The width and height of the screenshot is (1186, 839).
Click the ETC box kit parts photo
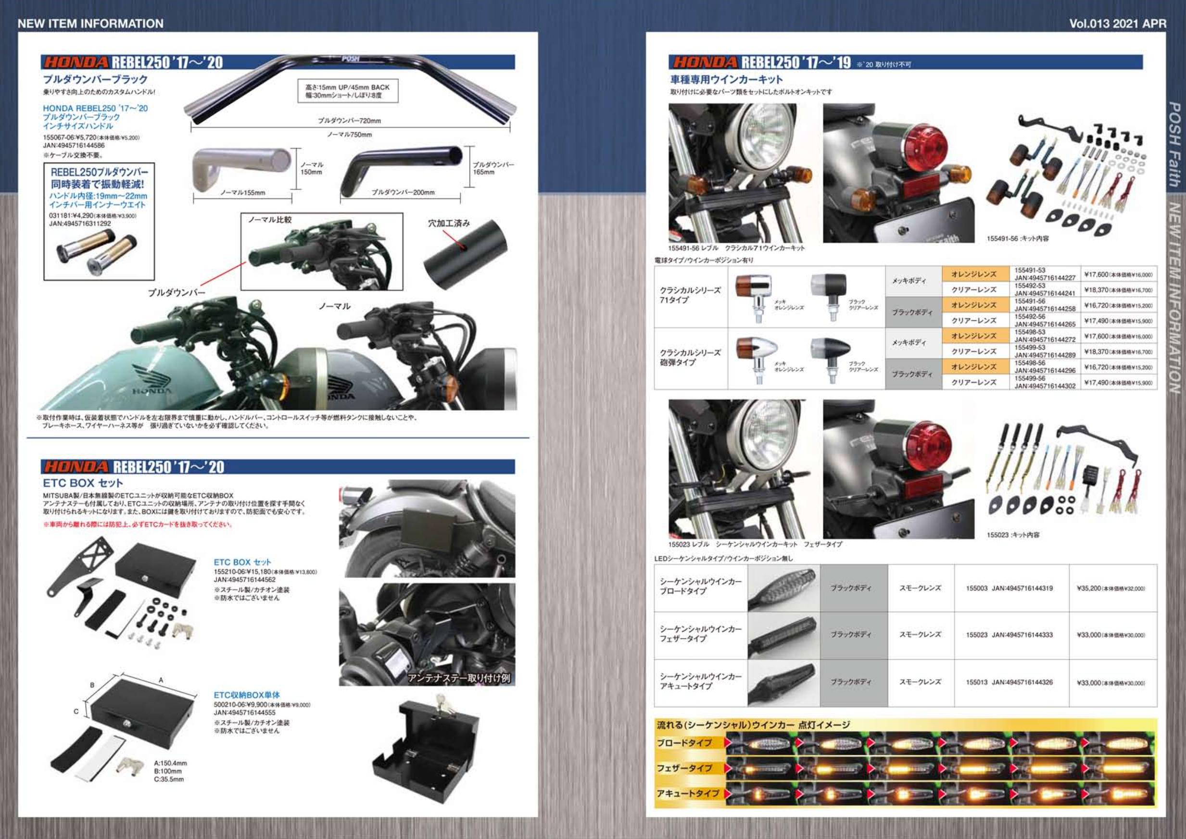pyautogui.click(x=123, y=592)
